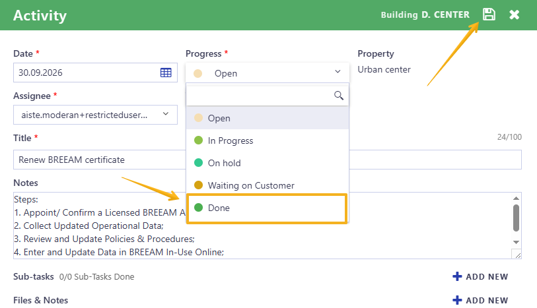Screen dimensions: 537x308
Task: Select the In Progress option
Action: tap(267, 140)
